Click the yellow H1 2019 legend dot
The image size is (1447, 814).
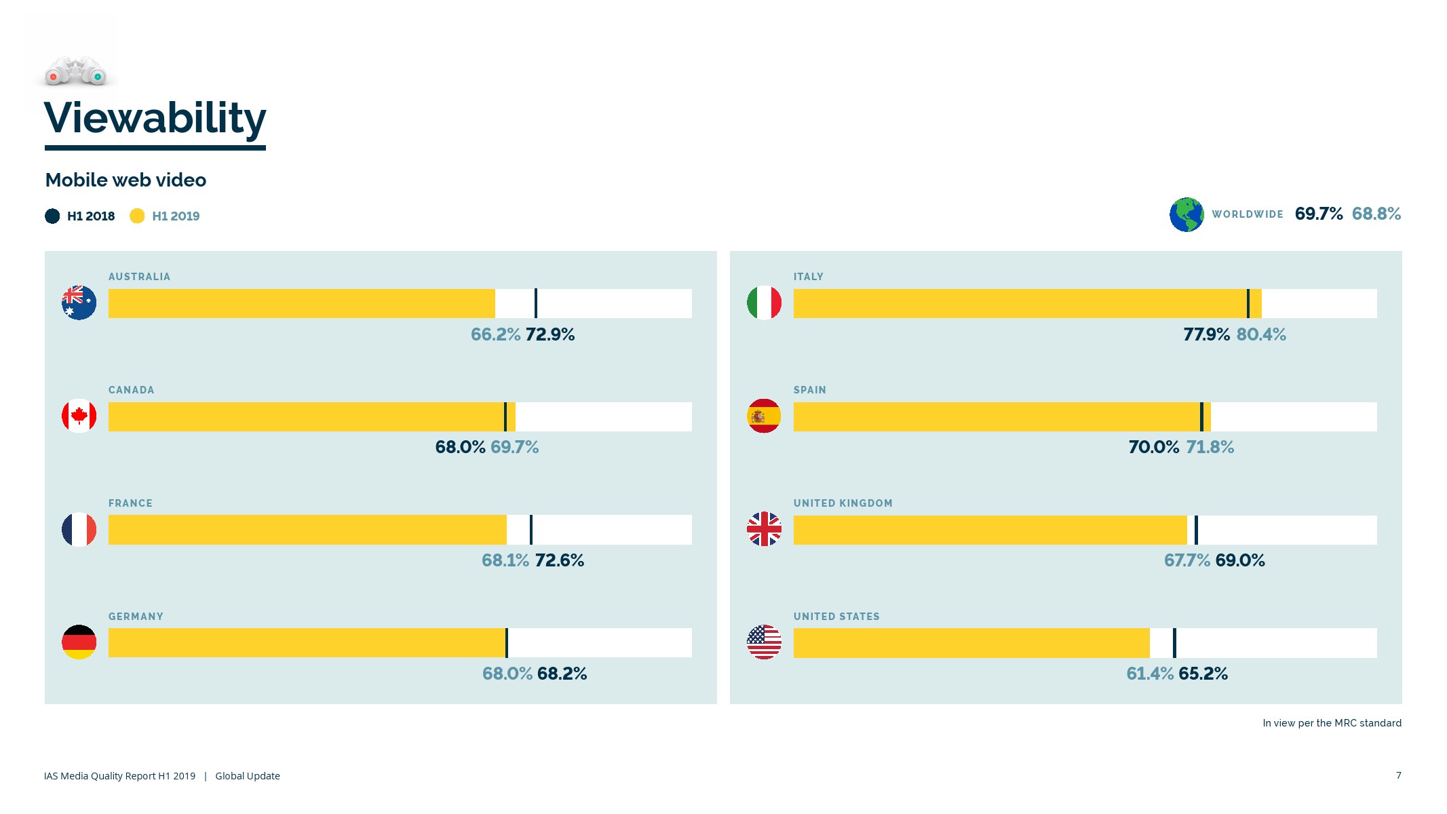click(137, 216)
